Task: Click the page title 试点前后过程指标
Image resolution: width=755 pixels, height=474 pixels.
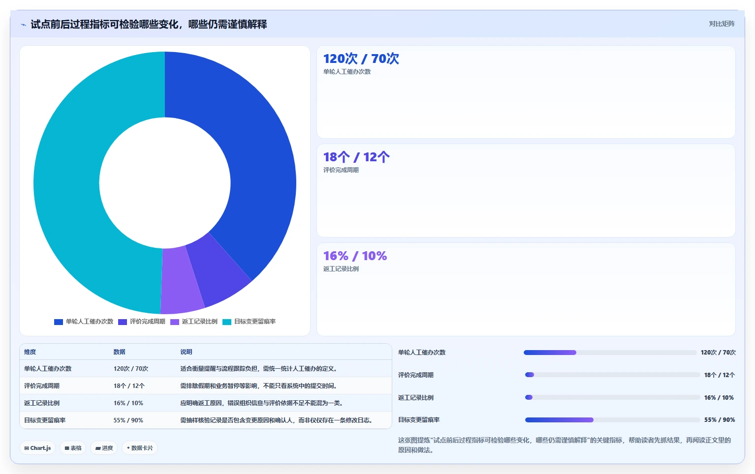Action: point(149,24)
